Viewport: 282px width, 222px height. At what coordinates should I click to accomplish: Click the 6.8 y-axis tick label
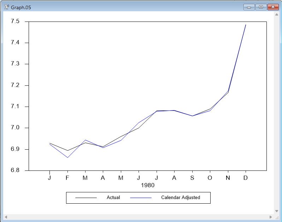pyautogui.click(x=15, y=170)
